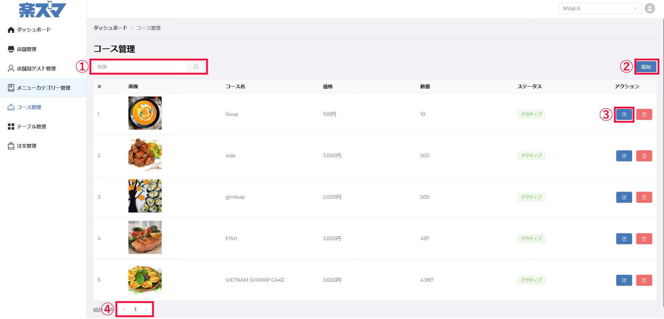Viewport: 664px width, 319px height.
Task: Click the edit icon for Soup course
Action: click(624, 115)
